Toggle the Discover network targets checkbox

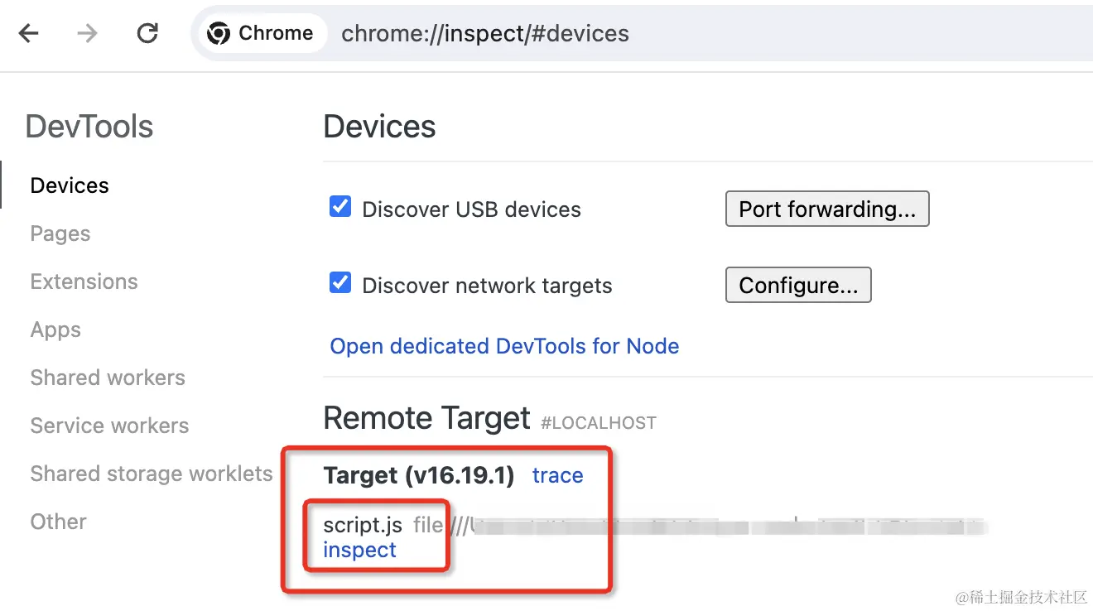click(x=340, y=282)
